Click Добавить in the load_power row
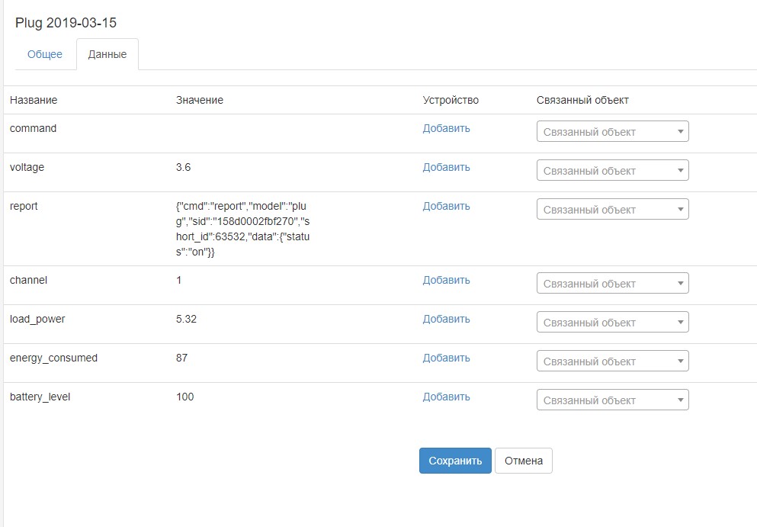 coord(447,319)
